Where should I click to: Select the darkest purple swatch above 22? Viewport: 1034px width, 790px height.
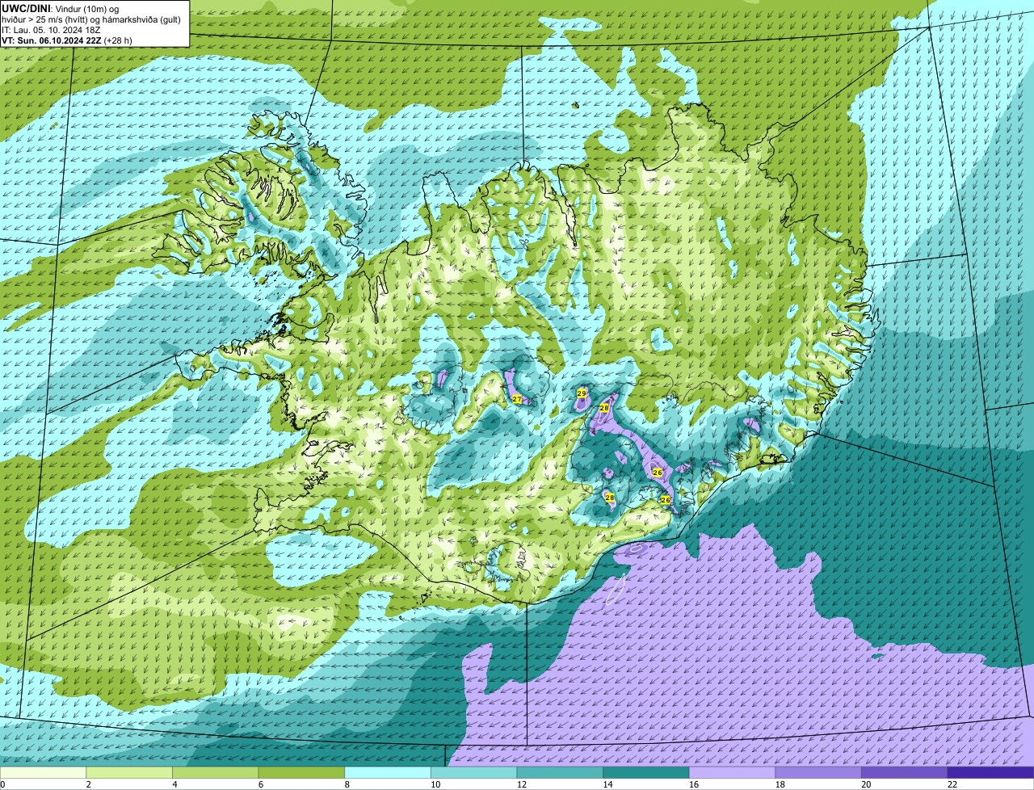tap(991, 772)
